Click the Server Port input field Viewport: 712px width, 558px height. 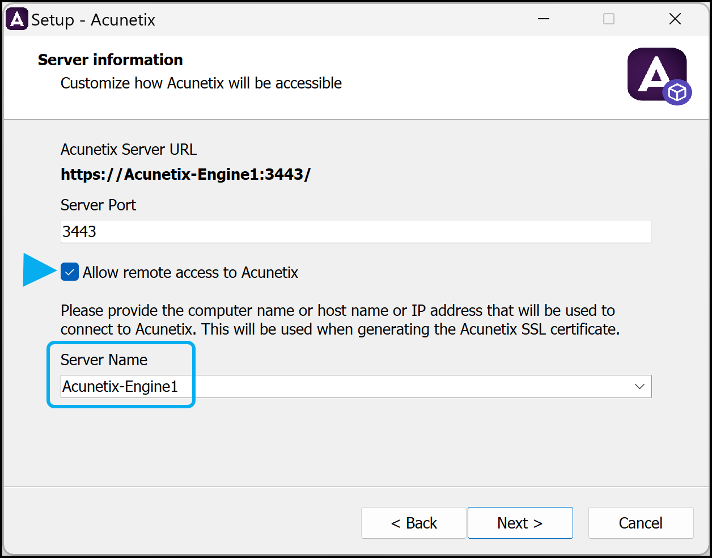(x=356, y=231)
